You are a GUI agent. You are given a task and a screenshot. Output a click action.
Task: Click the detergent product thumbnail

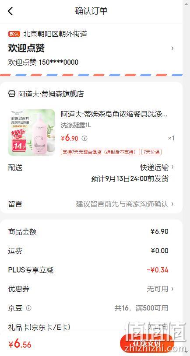[32, 133]
